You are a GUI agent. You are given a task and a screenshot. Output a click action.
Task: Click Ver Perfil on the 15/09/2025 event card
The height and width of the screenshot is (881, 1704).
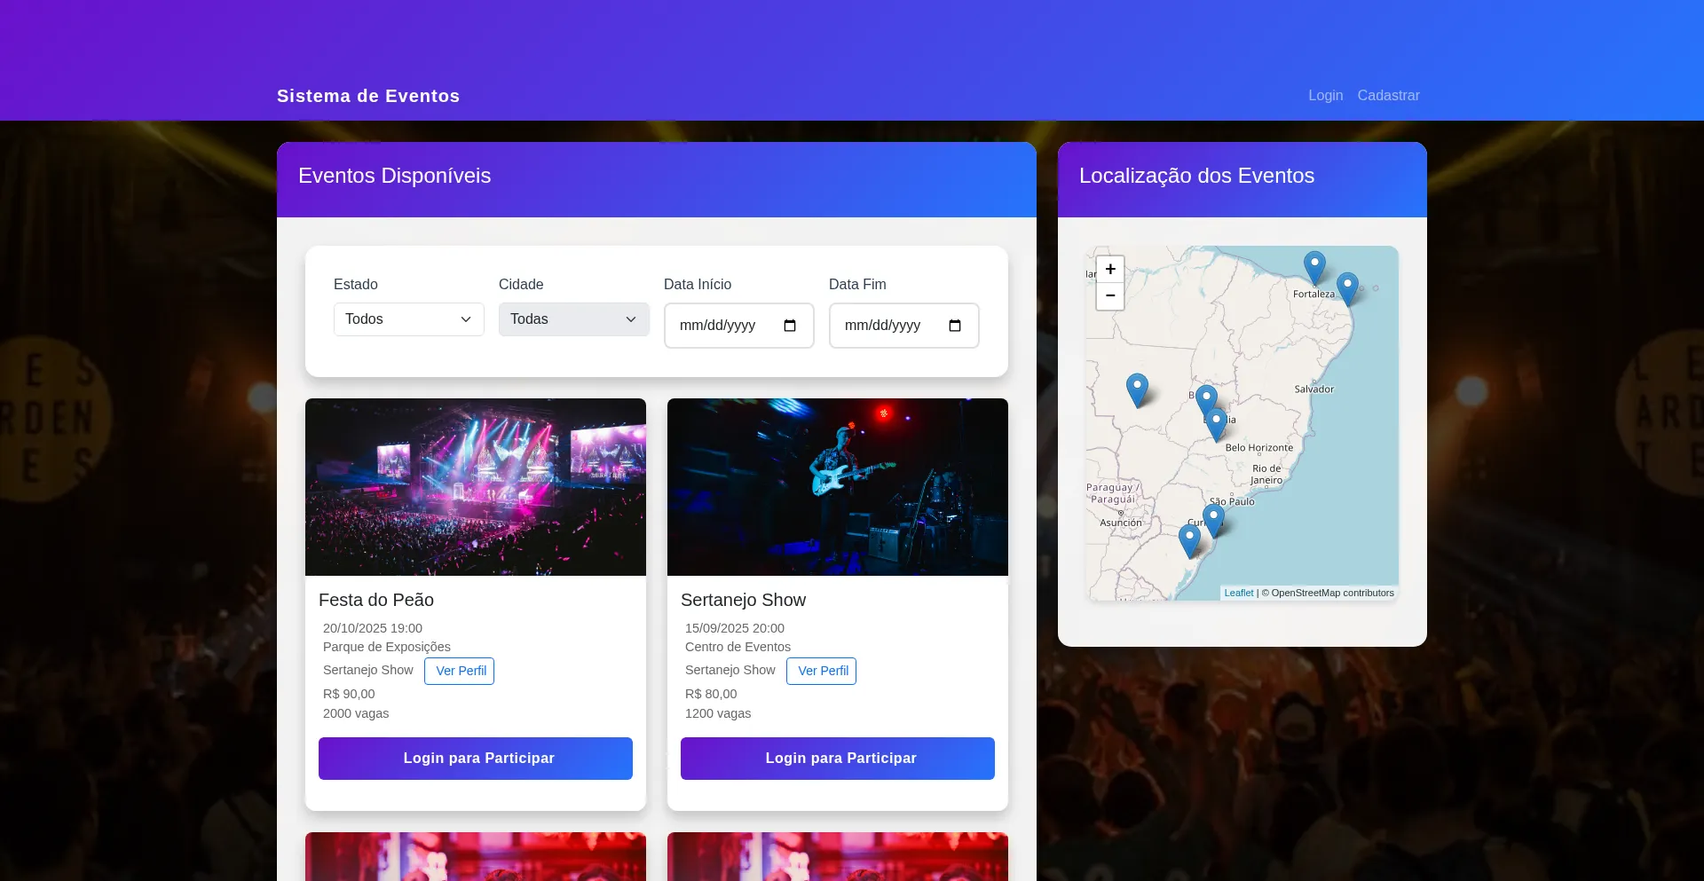pos(822,671)
